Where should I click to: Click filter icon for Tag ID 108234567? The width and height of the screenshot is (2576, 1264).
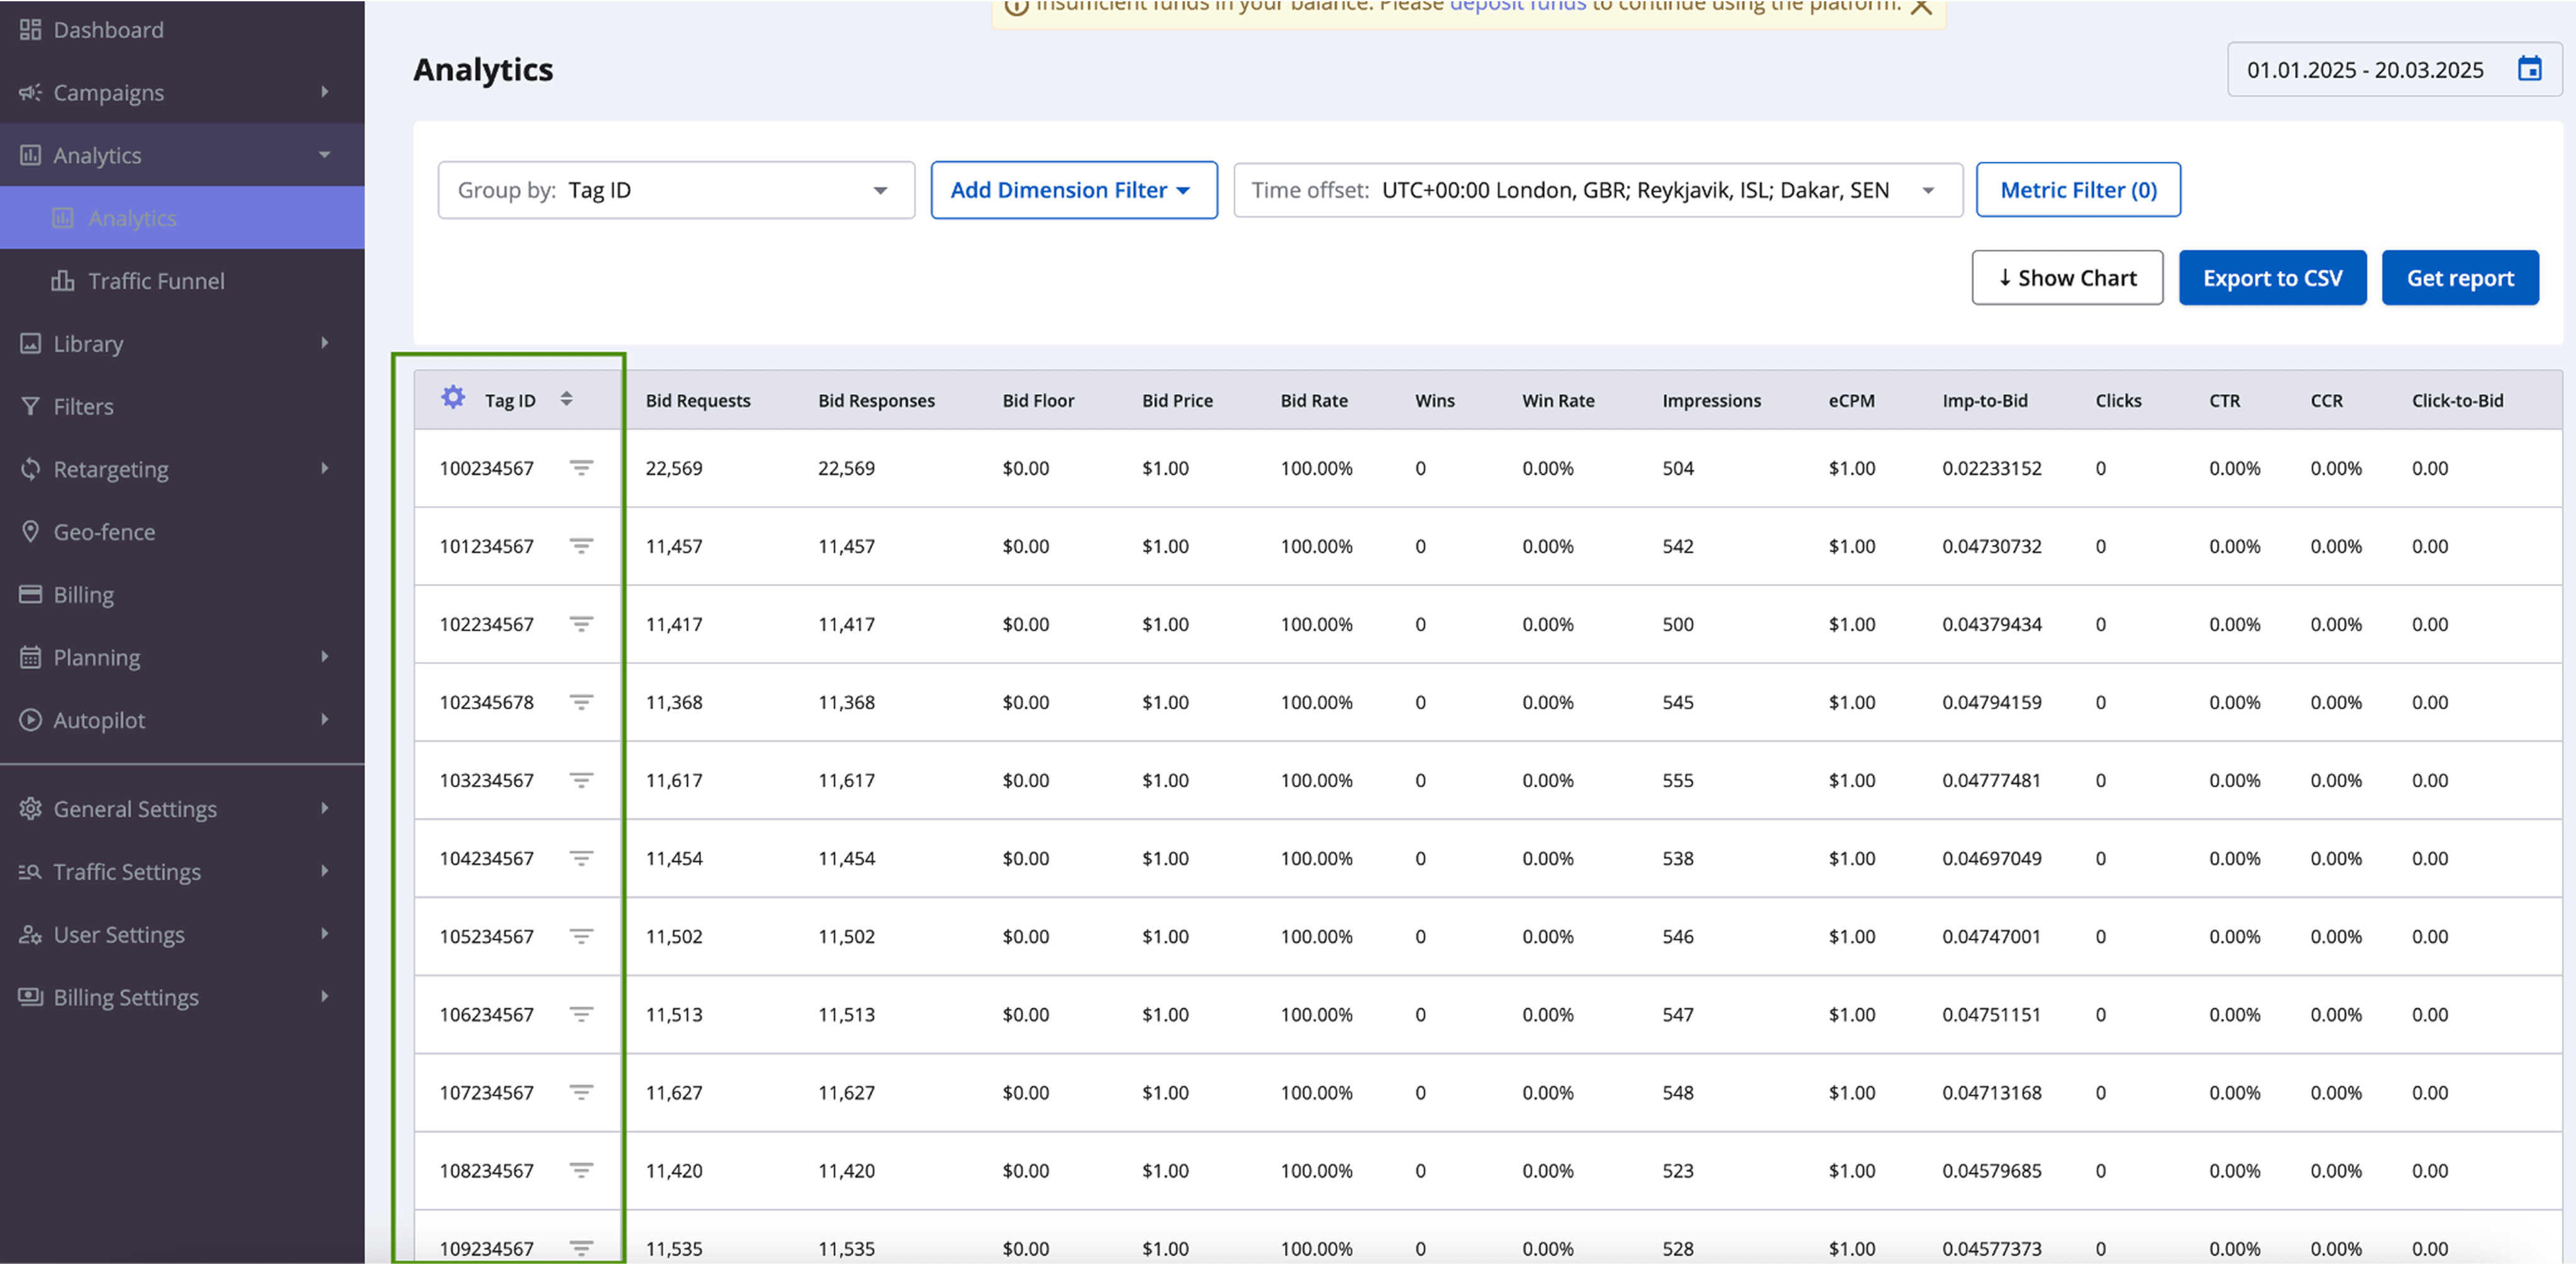pos(581,1170)
